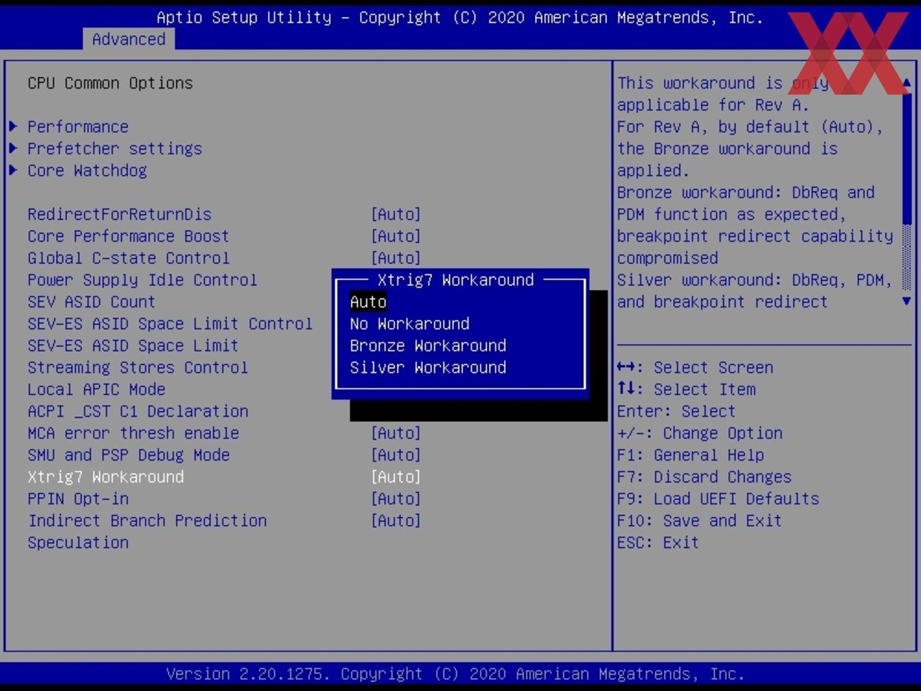Select Indirect Branch Prediction Speculation label
This screenshot has height=691, width=921.
point(147,531)
